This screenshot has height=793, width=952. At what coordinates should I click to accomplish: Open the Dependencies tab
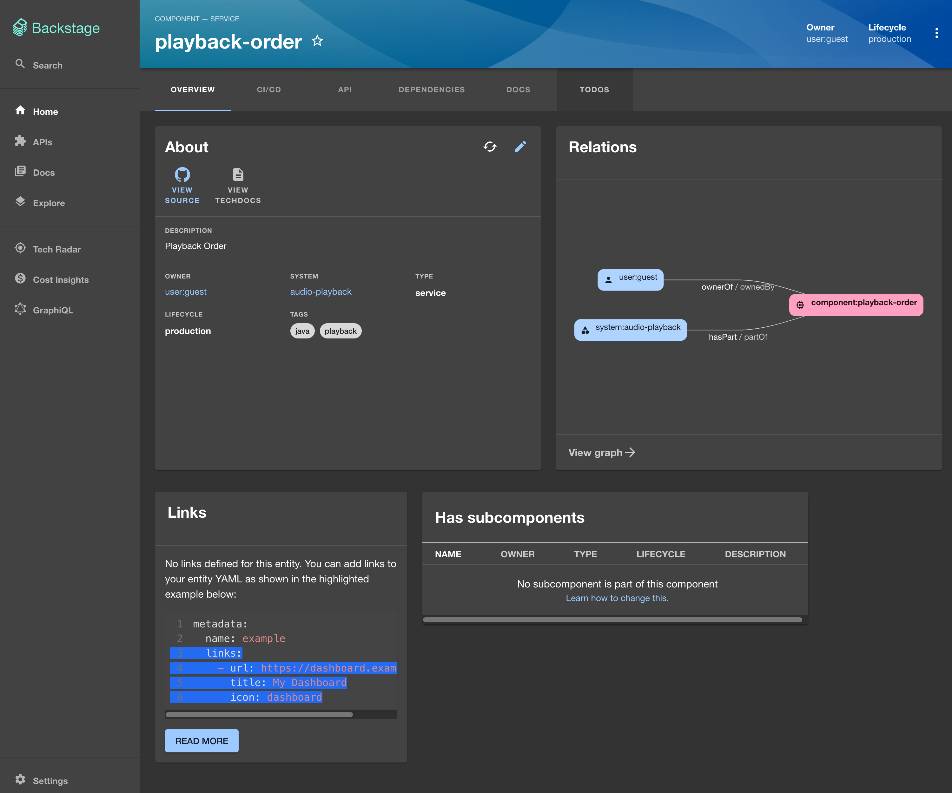432,90
